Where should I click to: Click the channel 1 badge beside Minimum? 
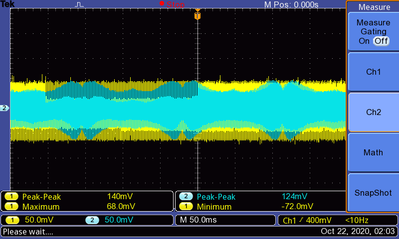[186, 206]
